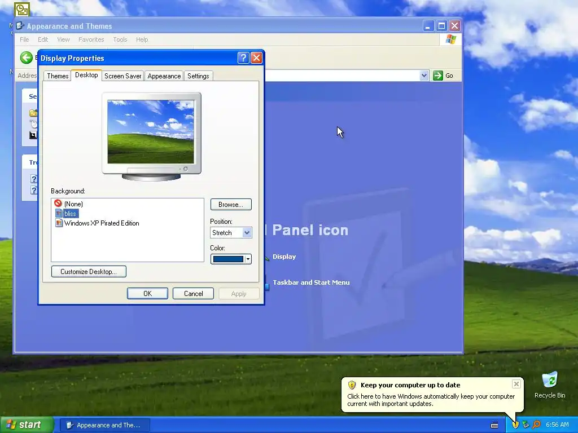Open the Taskbar and Start Menu link
The image size is (578, 433).
[311, 282]
